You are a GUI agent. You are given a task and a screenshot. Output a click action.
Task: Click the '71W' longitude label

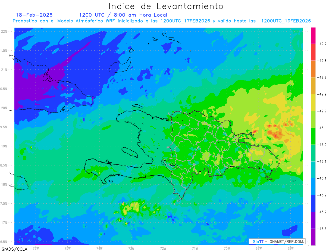[x=195, y=248]
